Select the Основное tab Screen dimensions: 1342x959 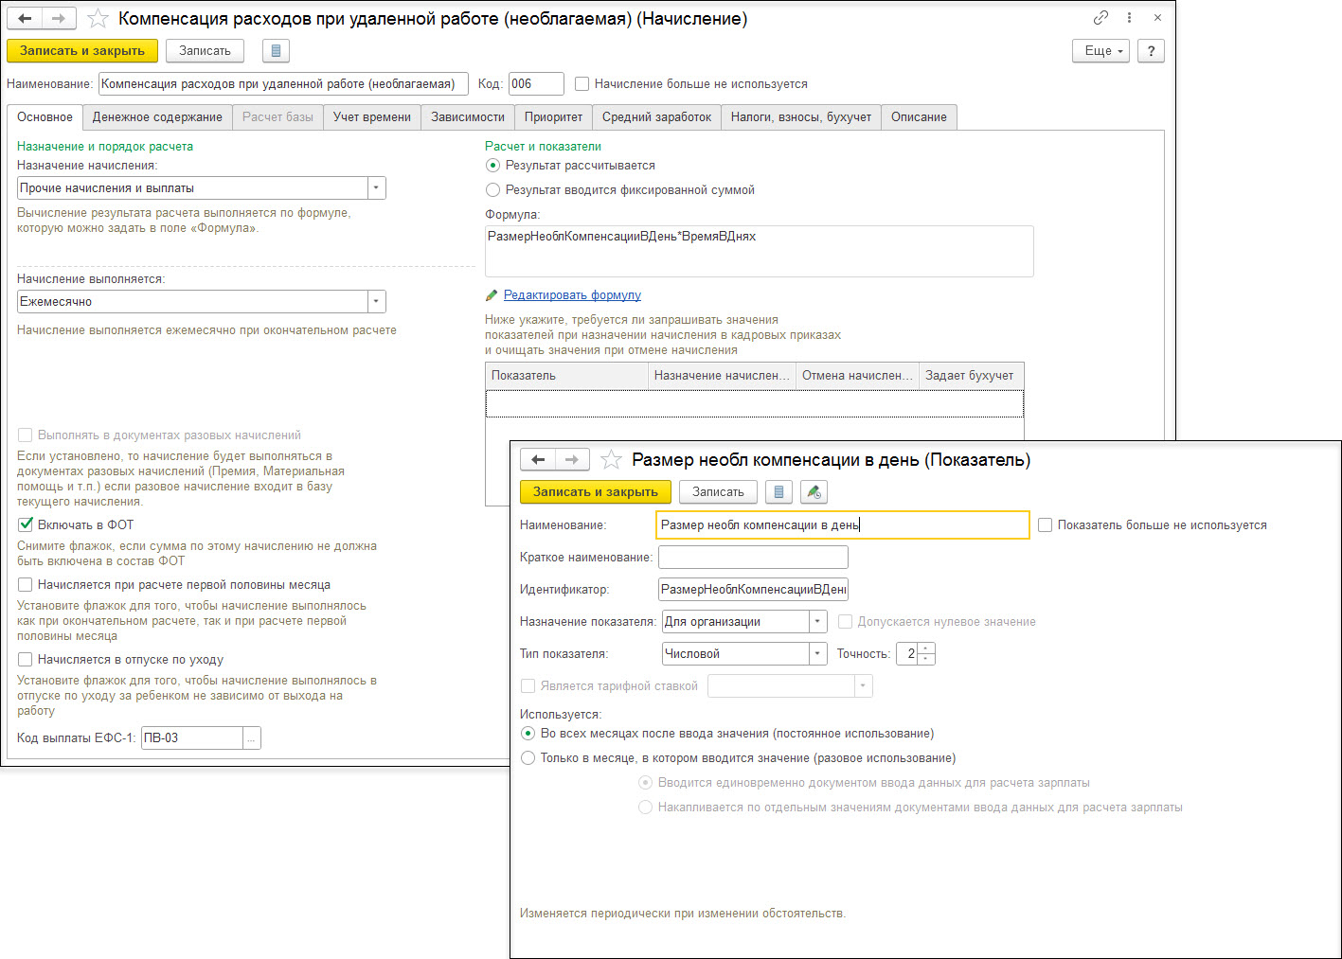click(45, 117)
